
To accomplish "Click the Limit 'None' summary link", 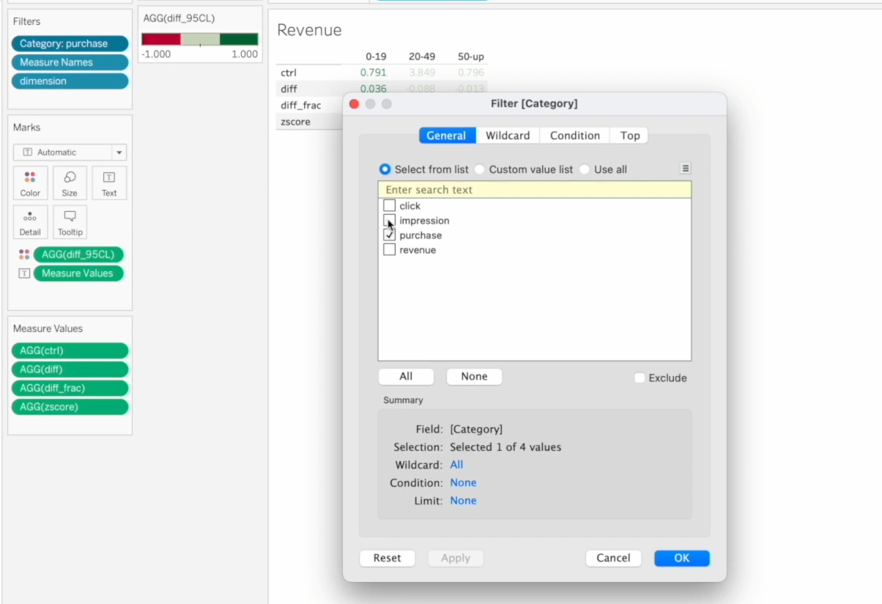I will (x=463, y=501).
